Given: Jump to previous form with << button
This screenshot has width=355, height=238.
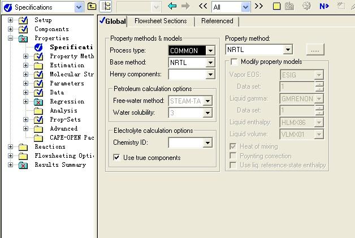Looking at the screenshot, I should coord(203,6).
